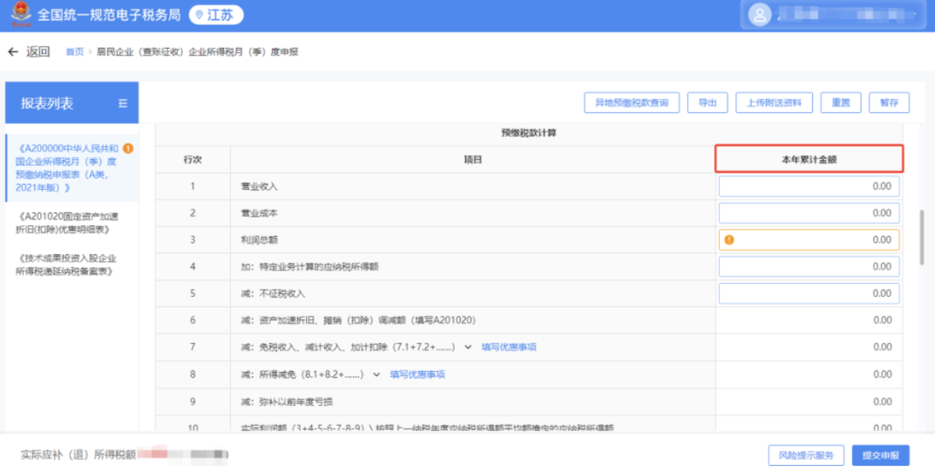Click the 不征税收入 amount input field
Viewport: 935px width, 468px height.
point(809,293)
